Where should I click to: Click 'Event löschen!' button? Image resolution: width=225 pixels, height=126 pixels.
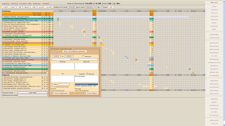pos(92,93)
